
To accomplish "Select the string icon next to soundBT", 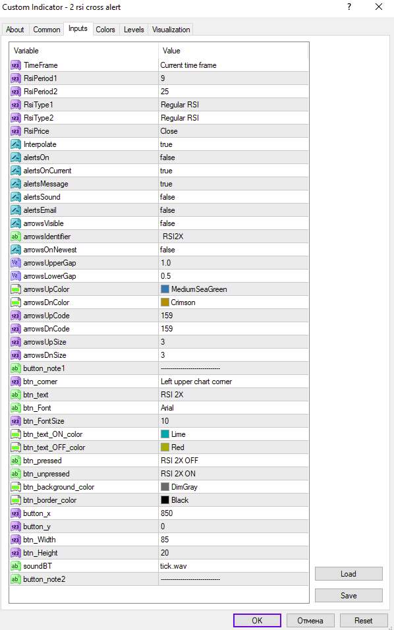I will 16,566.
